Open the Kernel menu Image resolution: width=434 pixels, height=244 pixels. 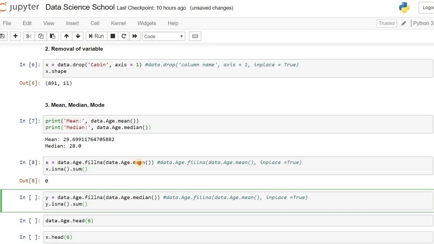coord(118,23)
